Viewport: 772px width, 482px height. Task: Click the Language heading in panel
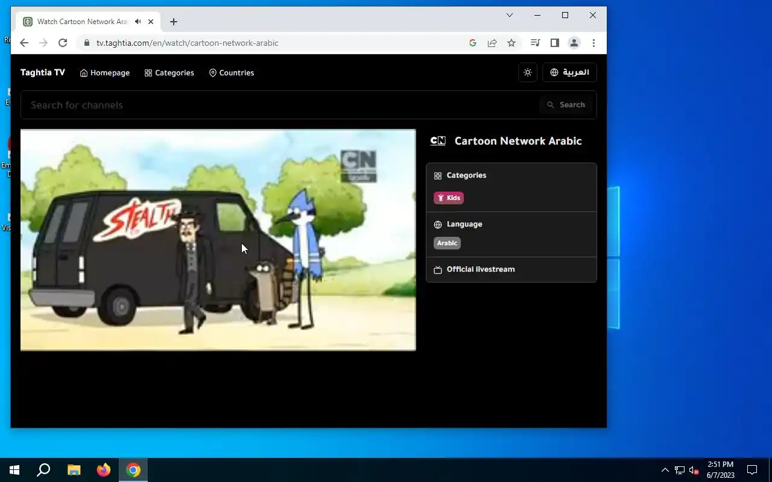(464, 224)
